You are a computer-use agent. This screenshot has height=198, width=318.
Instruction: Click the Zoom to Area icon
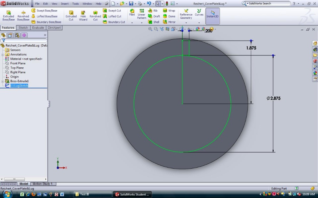[x=156, y=29]
